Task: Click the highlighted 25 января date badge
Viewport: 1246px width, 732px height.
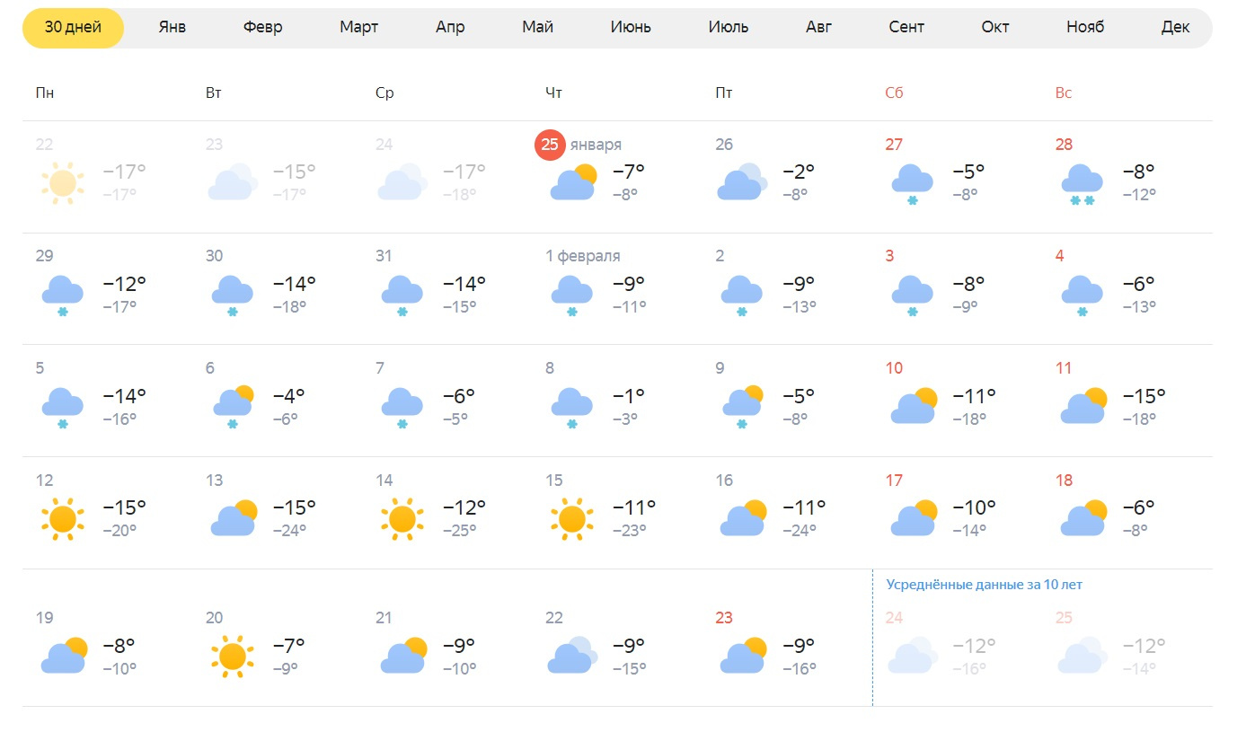Action: [550, 145]
